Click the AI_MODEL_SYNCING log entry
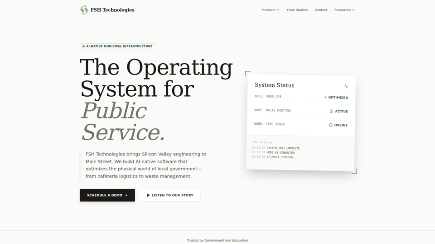This screenshot has width=435, height=244. [282, 157]
